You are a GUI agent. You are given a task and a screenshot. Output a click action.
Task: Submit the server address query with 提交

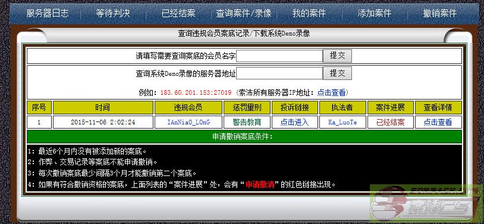pyautogui.click(x=337, y=73)
